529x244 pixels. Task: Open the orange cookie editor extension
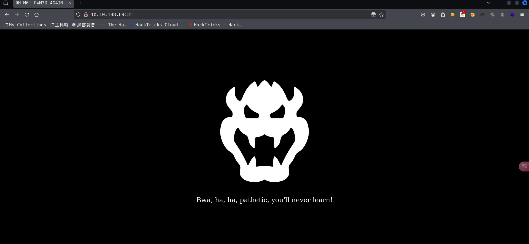[x=473, y=15]
